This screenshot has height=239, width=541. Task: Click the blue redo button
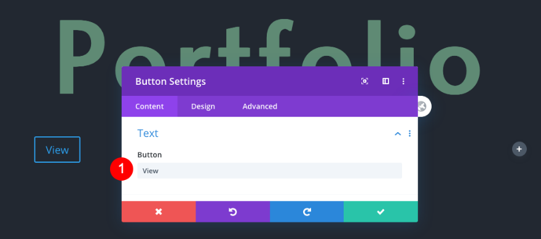(x=307, y=212)
